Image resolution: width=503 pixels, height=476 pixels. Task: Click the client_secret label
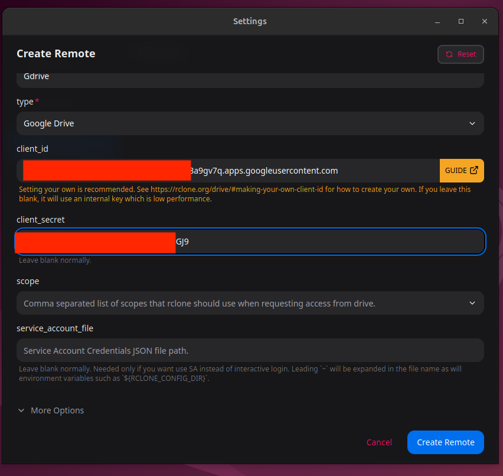click(x=40, y=220)
